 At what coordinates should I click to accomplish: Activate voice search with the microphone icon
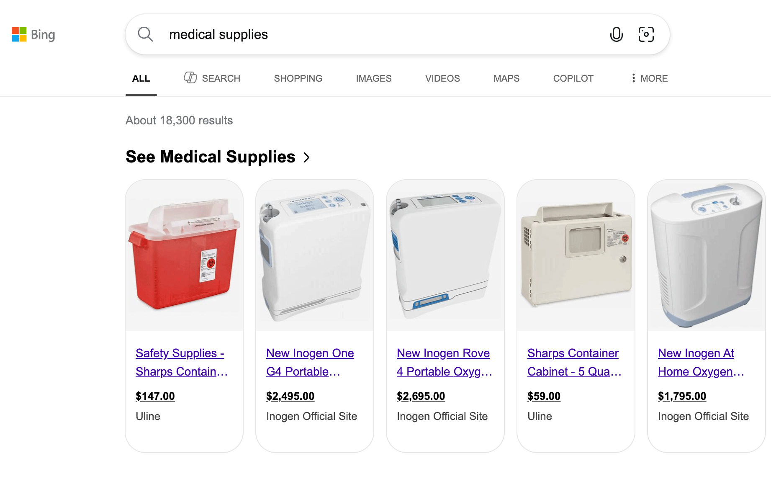(x=616, y=34)
